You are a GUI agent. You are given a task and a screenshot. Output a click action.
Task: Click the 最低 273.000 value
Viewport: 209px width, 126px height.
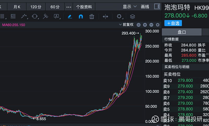click(x=189, y=61)
